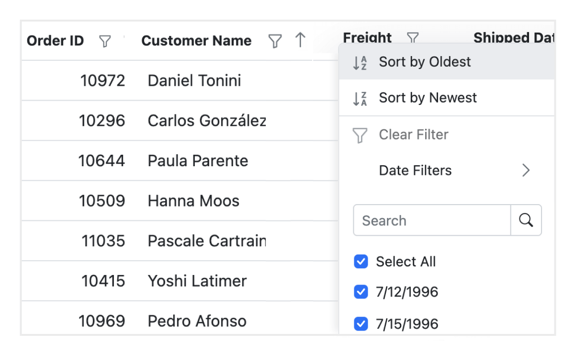Viewport: 575px width, 355px height.
Task: Click the Customer Name column header
Action: (196, 41)
